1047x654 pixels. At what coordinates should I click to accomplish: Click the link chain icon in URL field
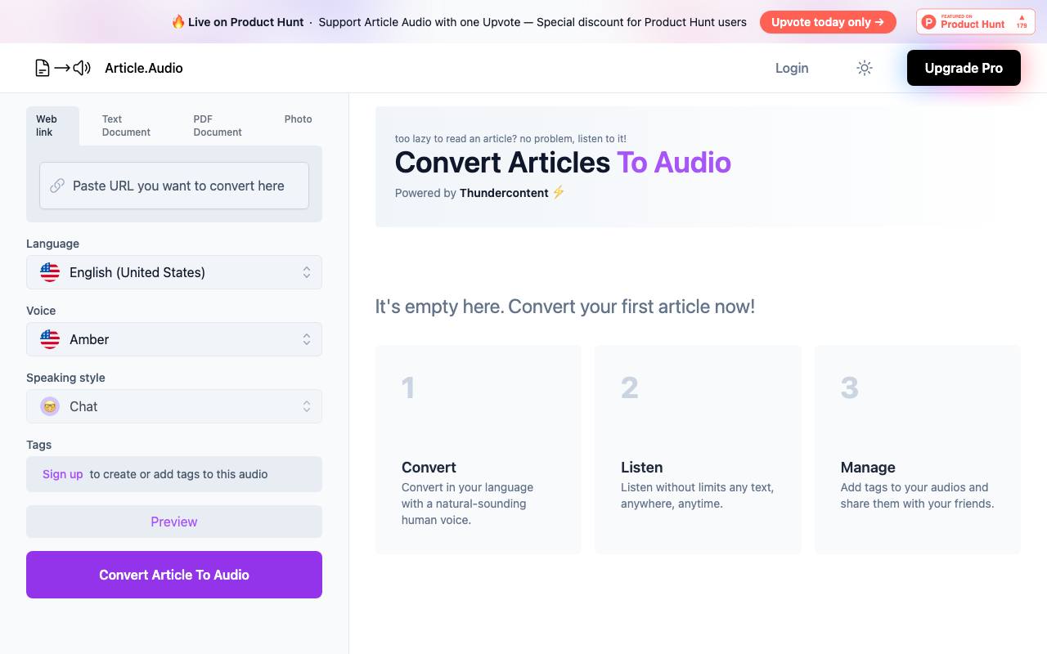pos(57,186)
